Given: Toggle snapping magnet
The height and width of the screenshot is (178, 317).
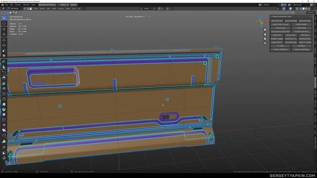Looking at the screenshot, I should 159,9.
